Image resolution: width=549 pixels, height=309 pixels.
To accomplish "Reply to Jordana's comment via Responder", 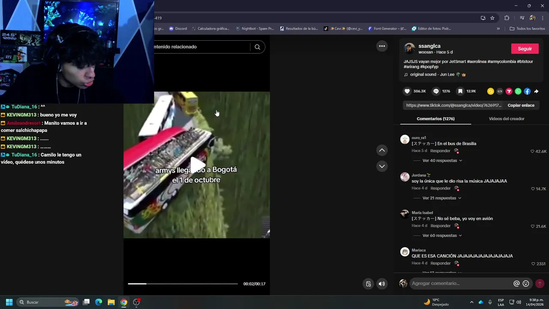I will 440,188.
